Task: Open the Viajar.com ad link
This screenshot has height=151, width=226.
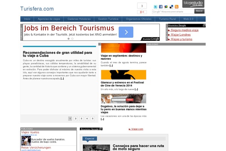Action: pos(137,129)
